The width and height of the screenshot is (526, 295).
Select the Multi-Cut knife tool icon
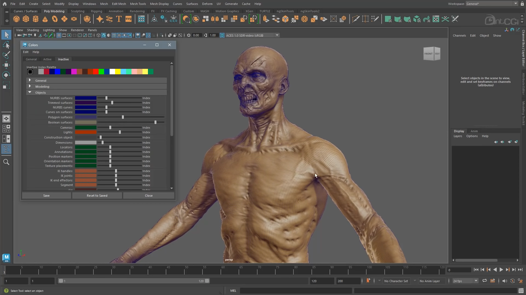356,19
